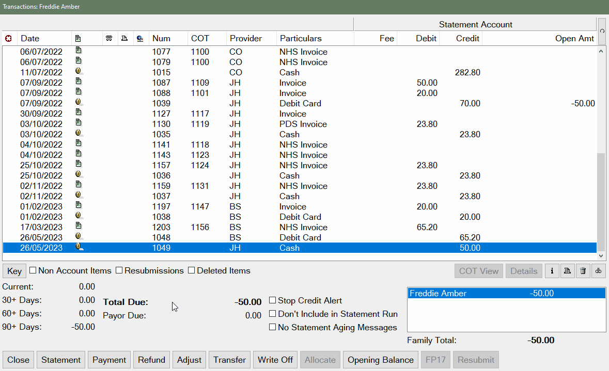Click payment coin icon for transaction 1015
Screen dimensions: 609x371
[x=79, y=71]
